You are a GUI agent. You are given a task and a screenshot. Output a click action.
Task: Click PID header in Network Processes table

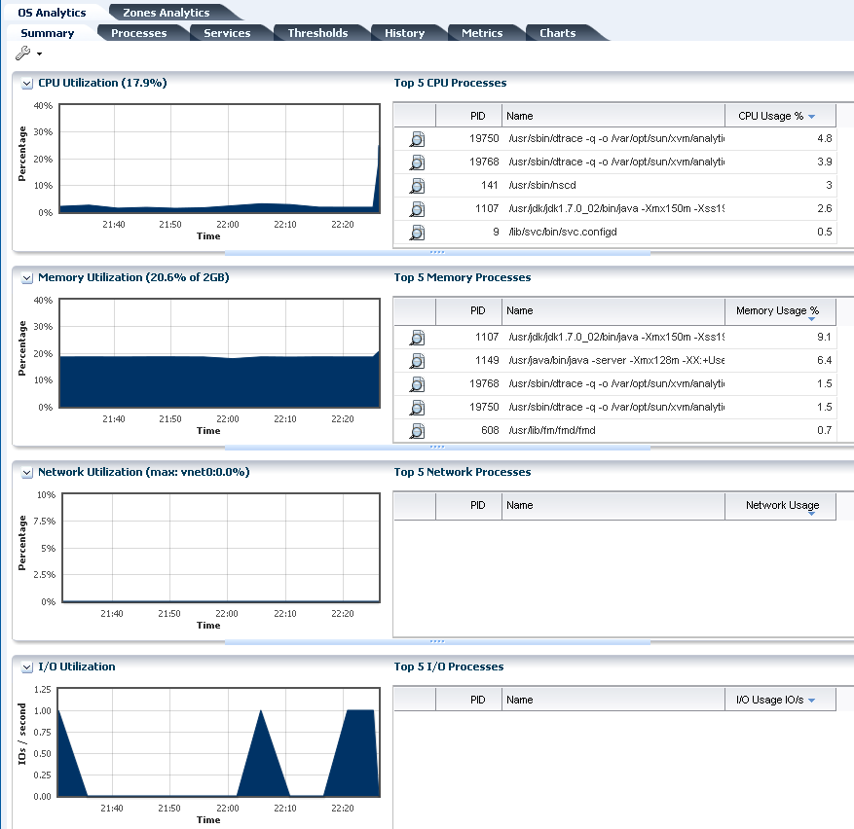tap(469, 506)
